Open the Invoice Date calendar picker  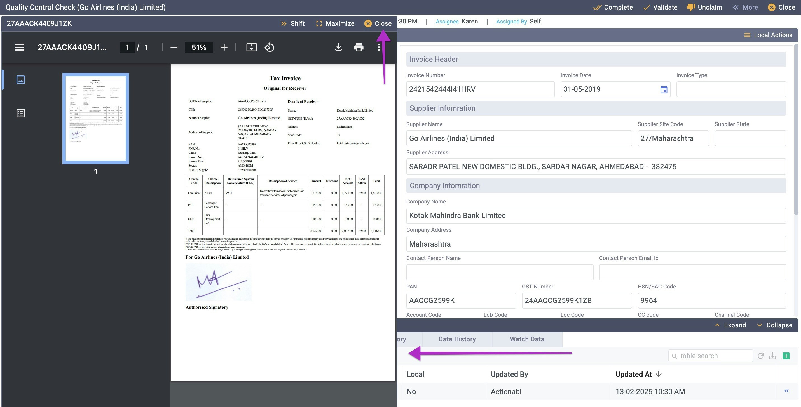(x=664, y=89)
